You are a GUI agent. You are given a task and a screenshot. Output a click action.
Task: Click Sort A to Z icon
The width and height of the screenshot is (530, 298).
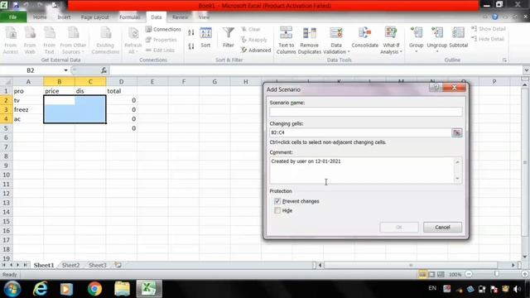point(191,33)
